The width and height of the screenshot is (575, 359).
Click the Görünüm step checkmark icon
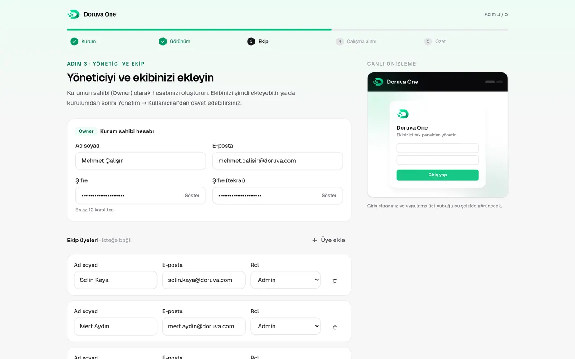163,41
